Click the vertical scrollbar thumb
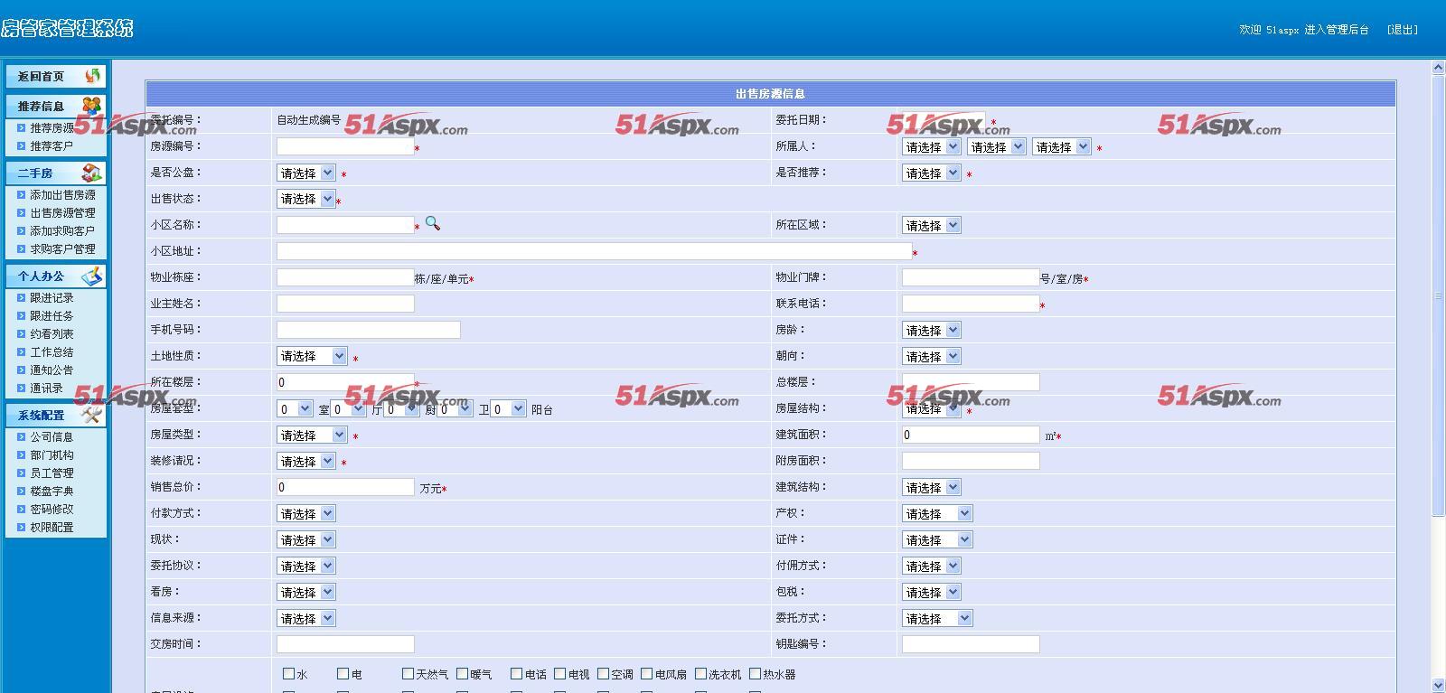This screenshot has width=1446, height=693. pyautogui.click(x=1438, y=295)
